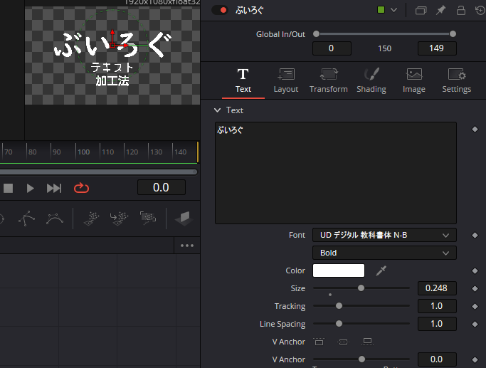This screenshot has height=368, width=486.
Task: Edit the V Anchor value 0.0
Action: [x=437, y=359]
